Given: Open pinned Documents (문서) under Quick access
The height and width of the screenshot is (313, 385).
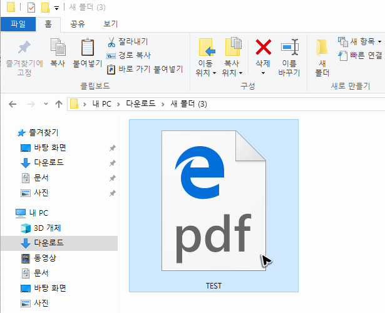Looking at the screenshot, I should click(35, 178).
